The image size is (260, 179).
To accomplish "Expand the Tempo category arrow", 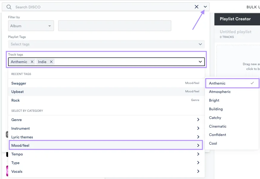I will 198,154.
